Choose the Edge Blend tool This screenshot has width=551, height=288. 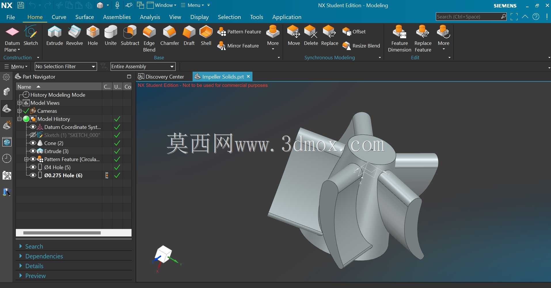149,39
